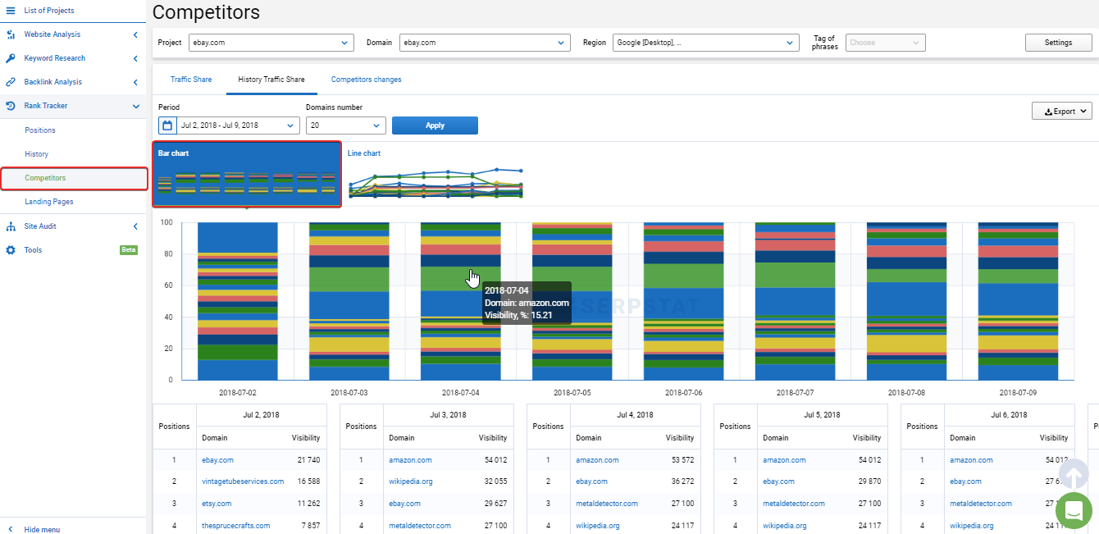Collapse Rank Tracker section
The image size is (1099, 534).
[x=135, y=106]
